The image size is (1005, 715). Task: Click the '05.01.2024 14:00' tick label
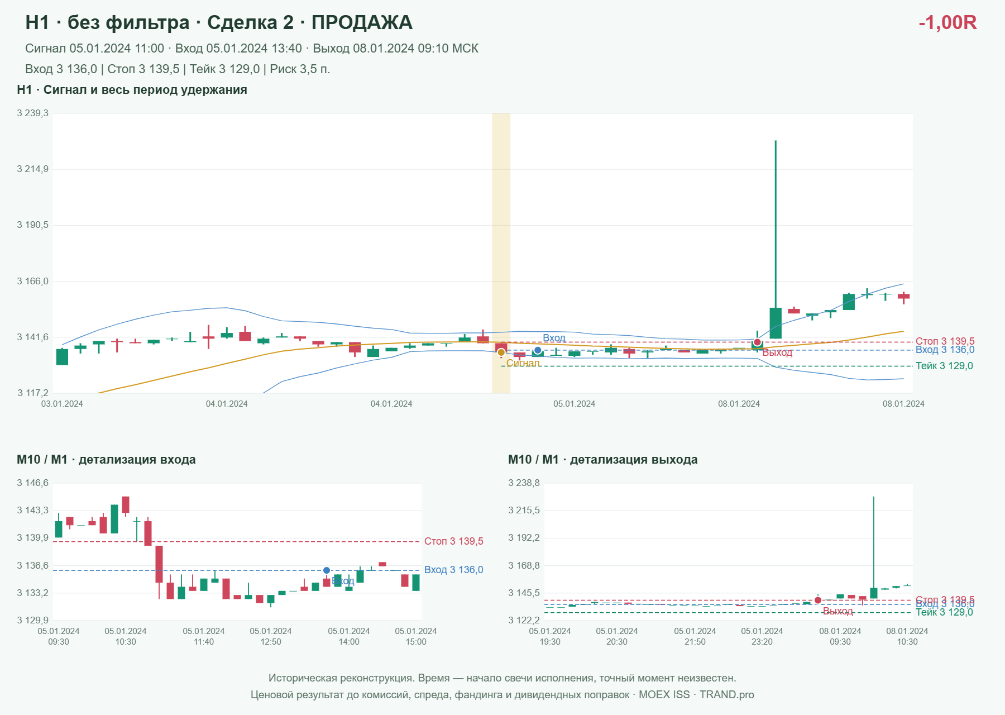tap(349, 636)
